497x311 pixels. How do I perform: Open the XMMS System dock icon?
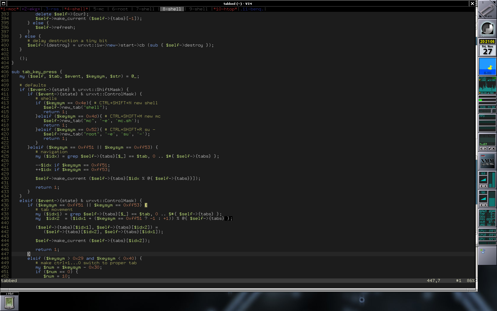pos(487,161)
